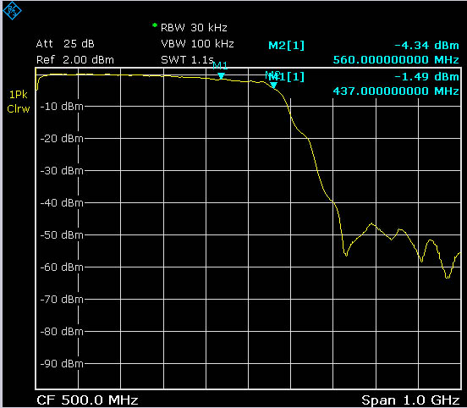Click the -20 dBm axis label
Image resolution: width=467 pixels, height=408 pixels.
[62, 139]
